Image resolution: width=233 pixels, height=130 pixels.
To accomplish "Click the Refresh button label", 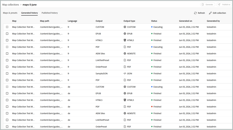I will click(x=201, y=13).
